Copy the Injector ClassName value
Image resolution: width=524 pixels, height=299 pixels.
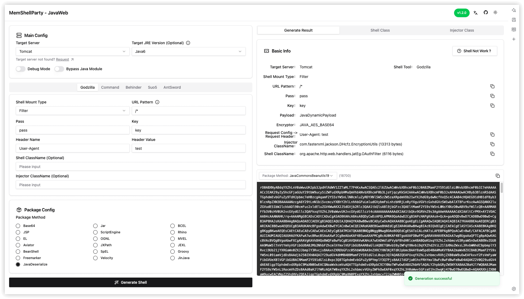click(x=492, y=144)
